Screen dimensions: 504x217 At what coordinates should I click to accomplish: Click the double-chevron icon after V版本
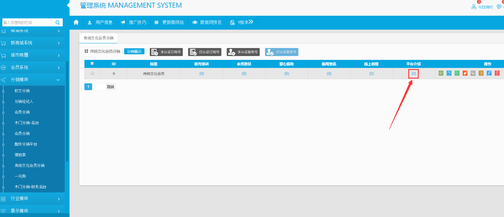click(251, 22)
